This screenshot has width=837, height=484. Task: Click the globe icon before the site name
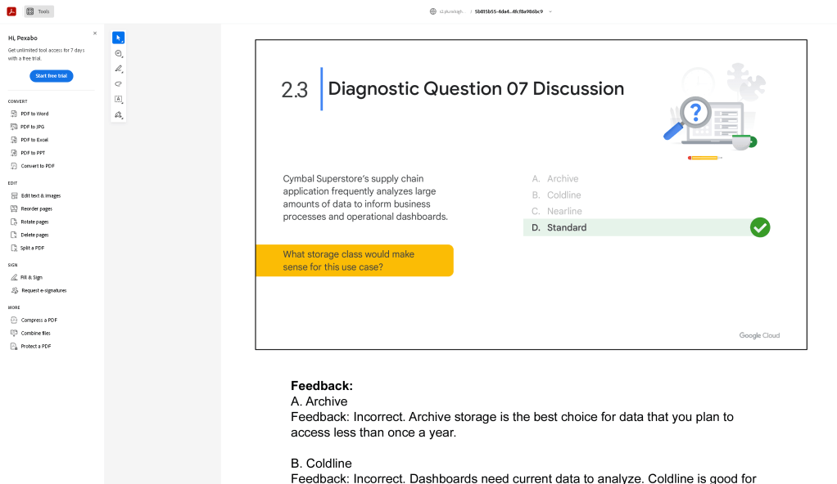point(433,11)
